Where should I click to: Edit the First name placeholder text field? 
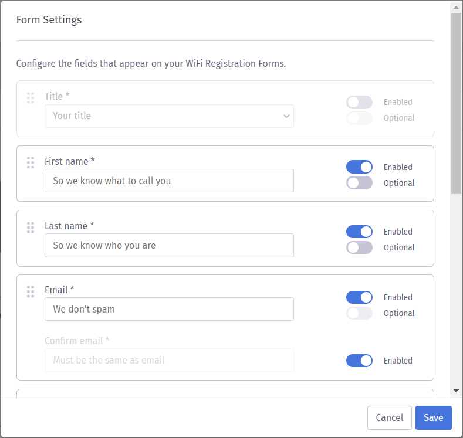(x=169, y=181)
